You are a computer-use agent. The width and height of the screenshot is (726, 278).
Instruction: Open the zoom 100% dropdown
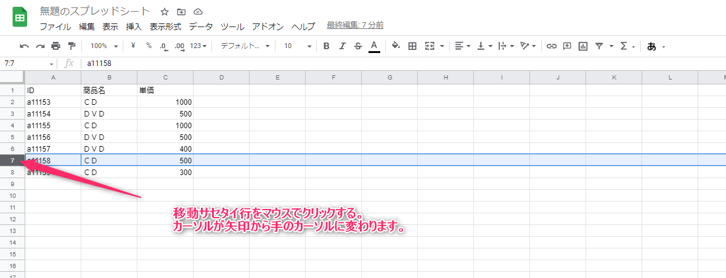click(104, 46)
